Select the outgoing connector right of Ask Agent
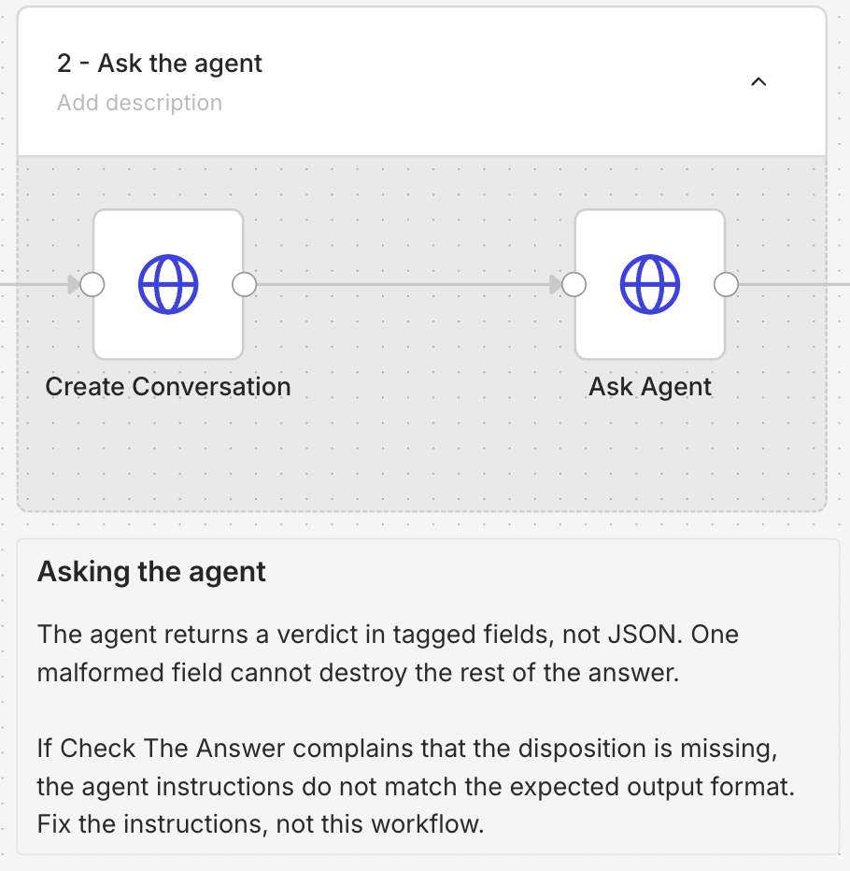 794,284
